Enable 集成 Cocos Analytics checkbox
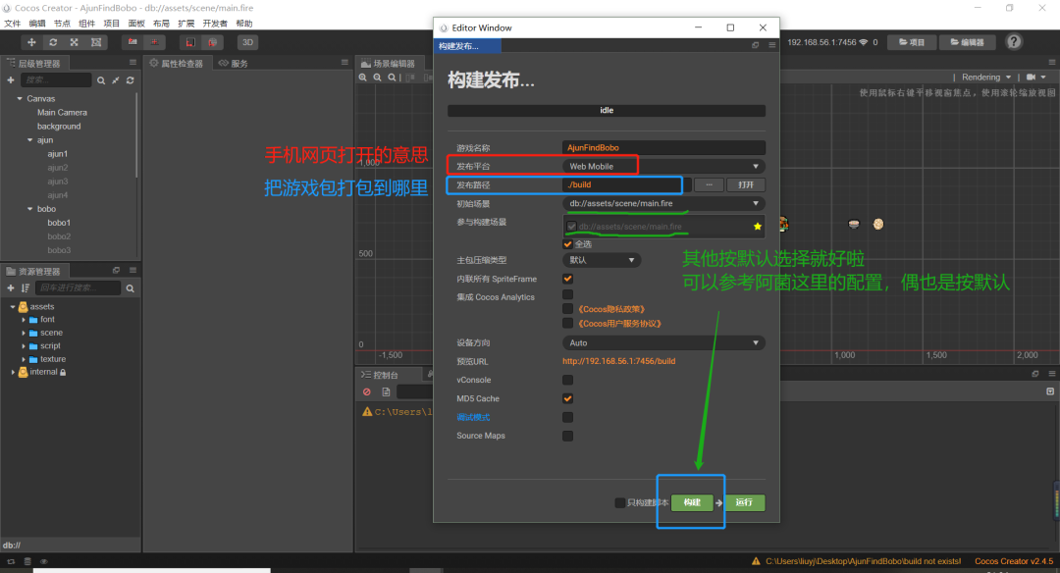 tap(568, 294)
